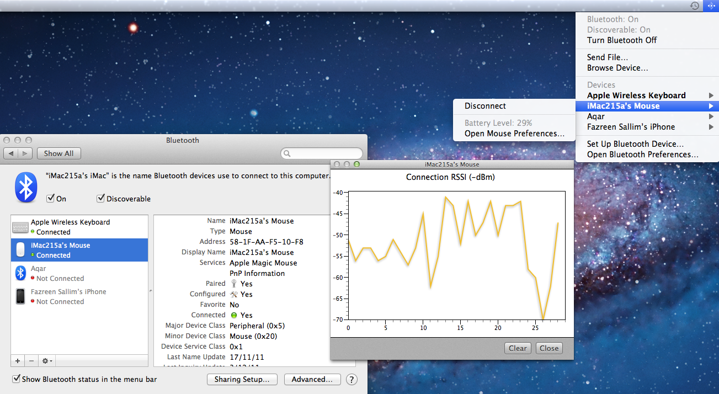
Task: Open Sharing Setup button
Action: (x=241, y=380)
